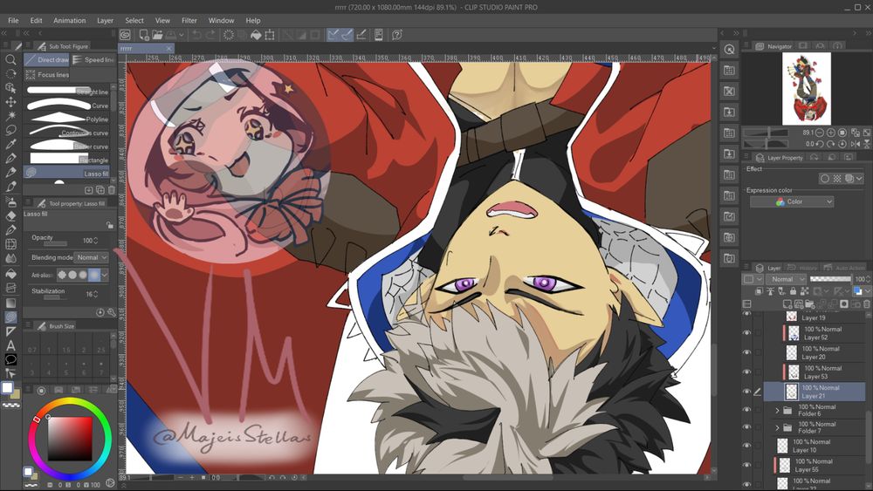
Task: Select the Lasso selection tool
Action: point(10,130)
